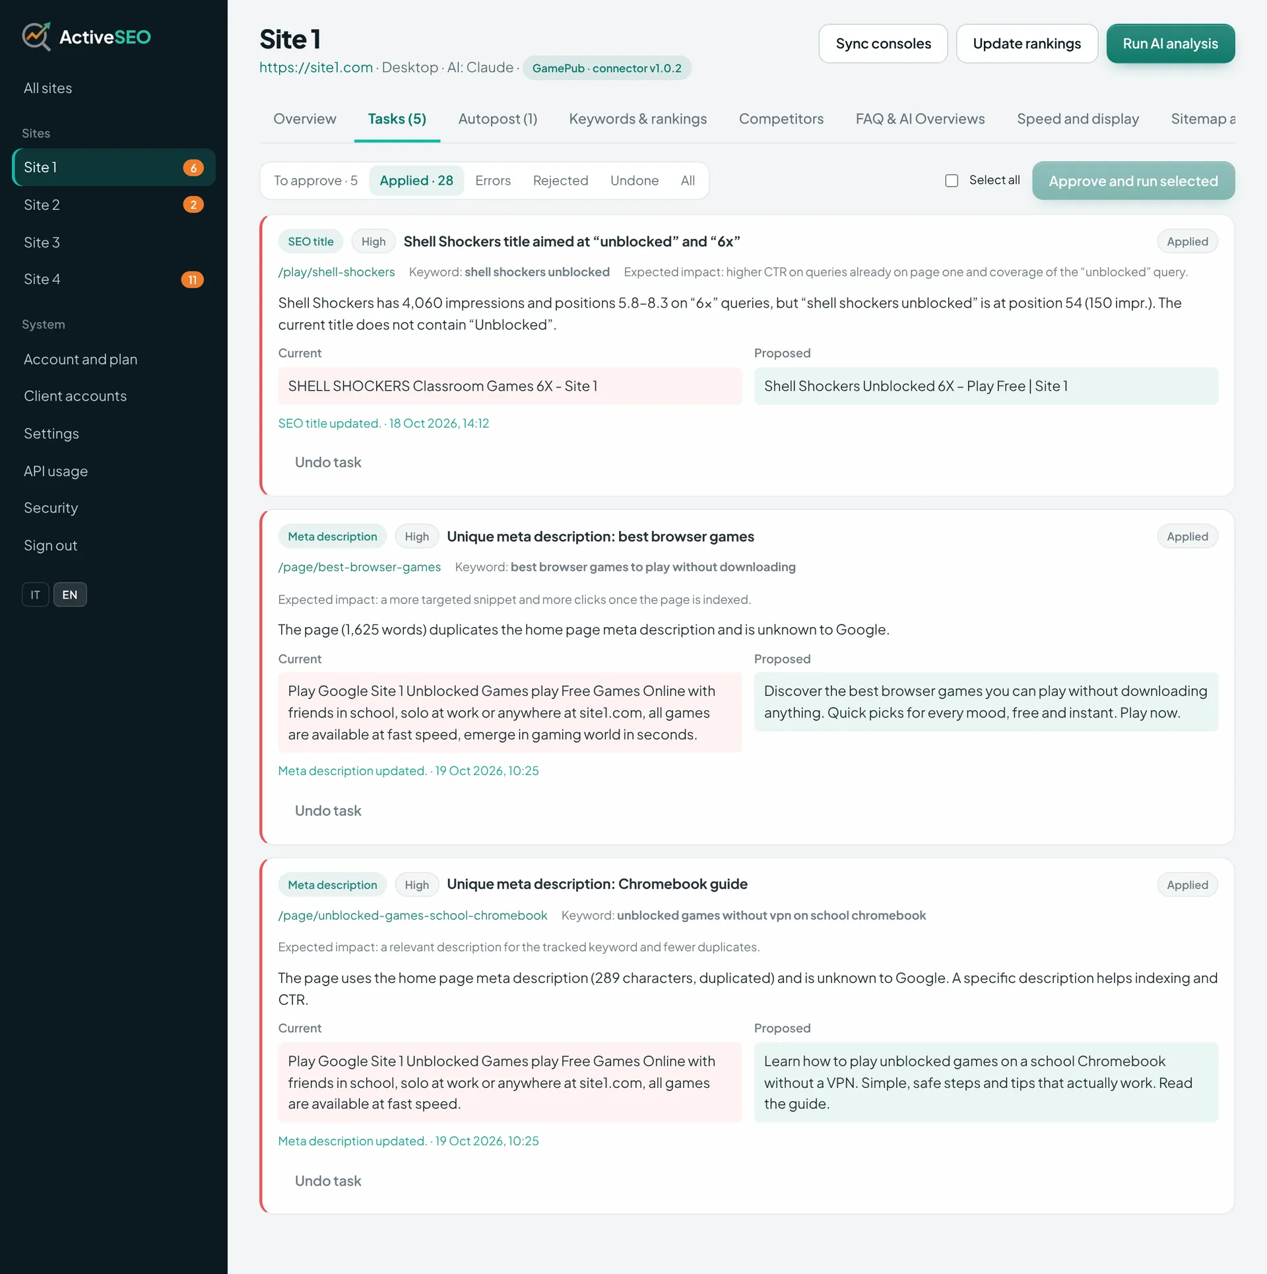Select Site 3 in sidebar
The image size is (1267, 1274).
pyautogui.click(x=114, y=243)
